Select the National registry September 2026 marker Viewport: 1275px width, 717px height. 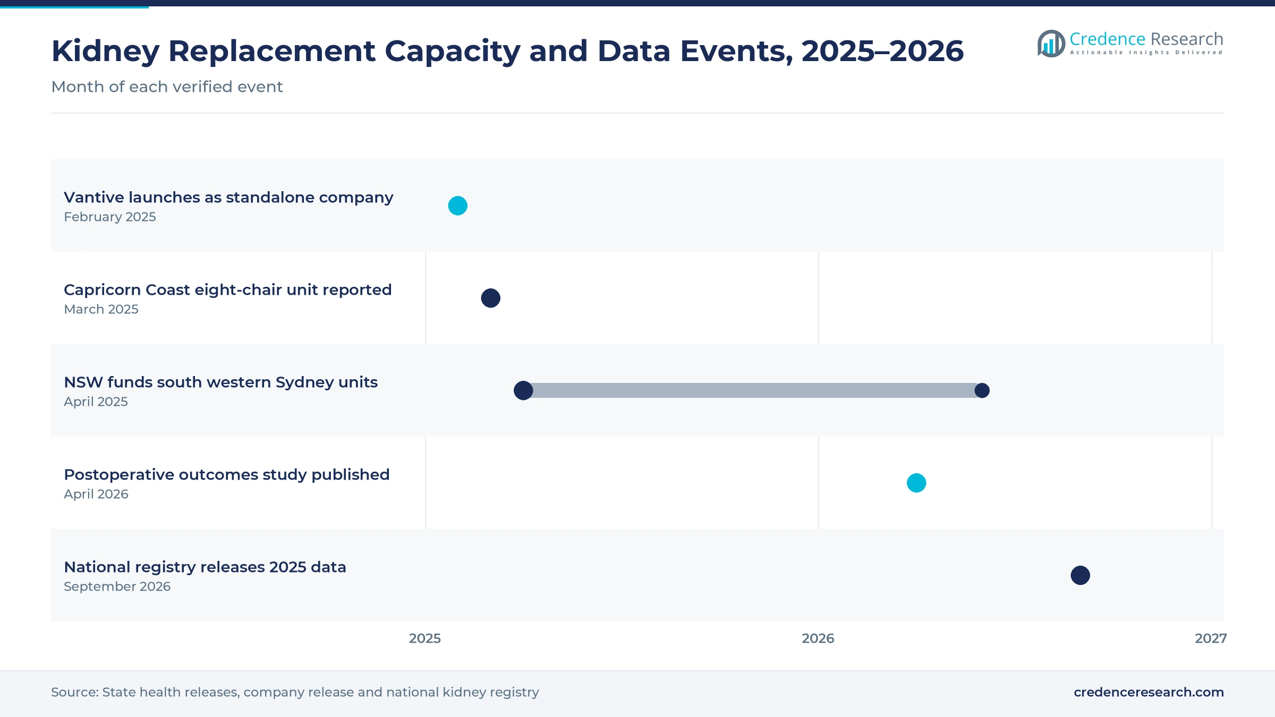(x=1080, y=575)
